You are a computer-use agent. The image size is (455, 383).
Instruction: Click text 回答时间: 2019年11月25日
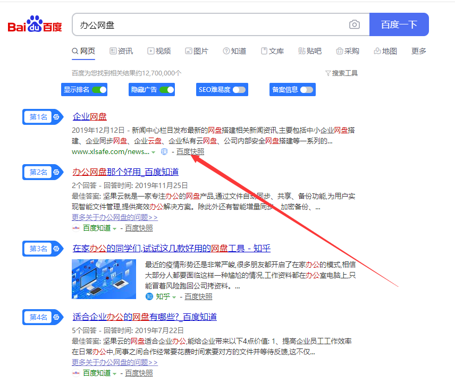pos(146,185)
